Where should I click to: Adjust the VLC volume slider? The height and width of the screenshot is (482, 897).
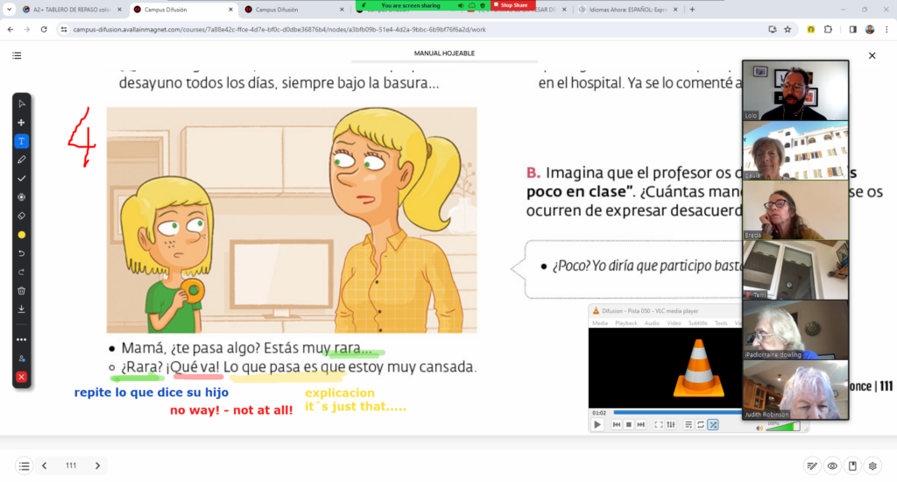click(x=782, y=427)
